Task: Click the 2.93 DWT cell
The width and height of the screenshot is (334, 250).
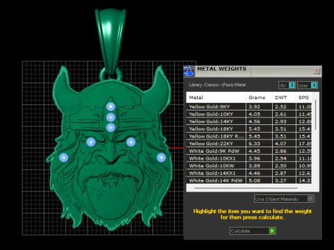Action: [284, 122]
